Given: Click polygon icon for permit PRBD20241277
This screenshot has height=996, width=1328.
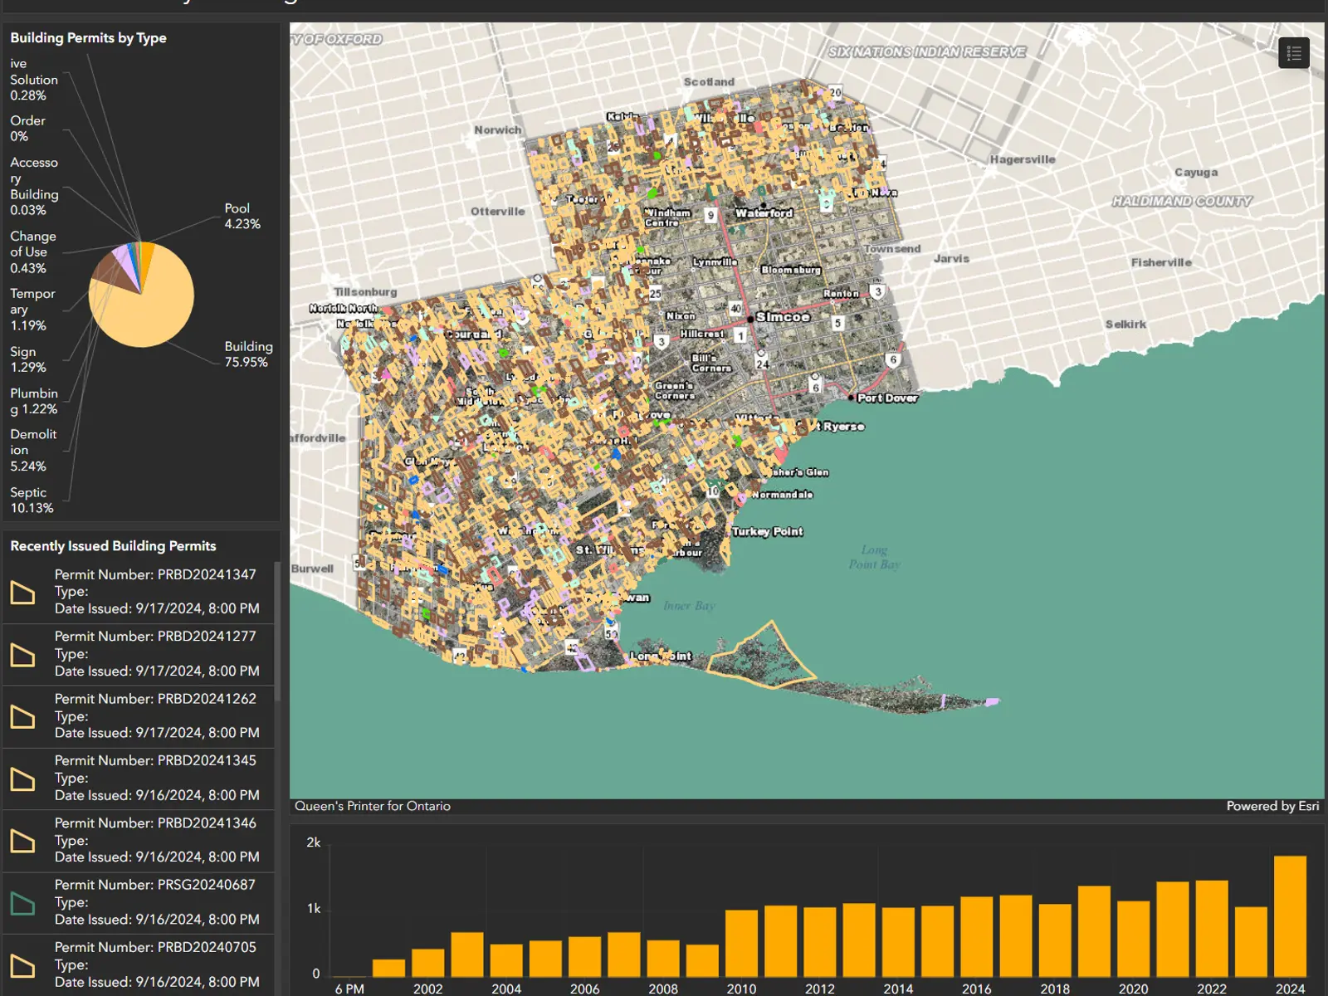Looking at the screenshot, I should [22, 655].
